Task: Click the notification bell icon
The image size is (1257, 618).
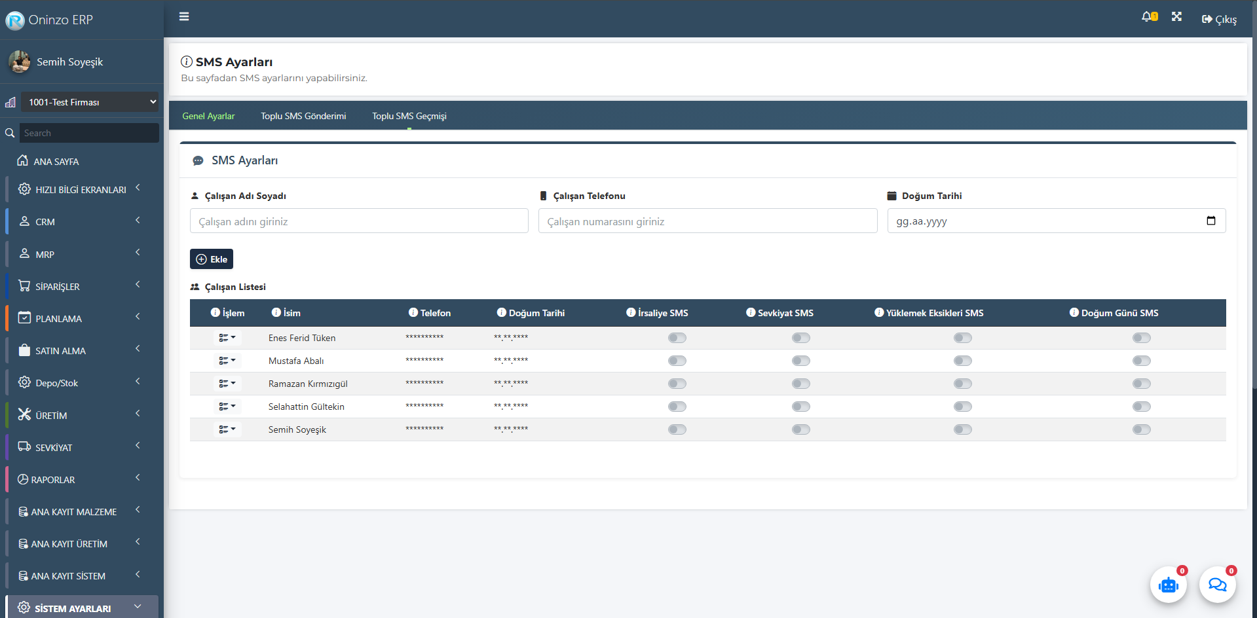Action: click(1148, 17)
